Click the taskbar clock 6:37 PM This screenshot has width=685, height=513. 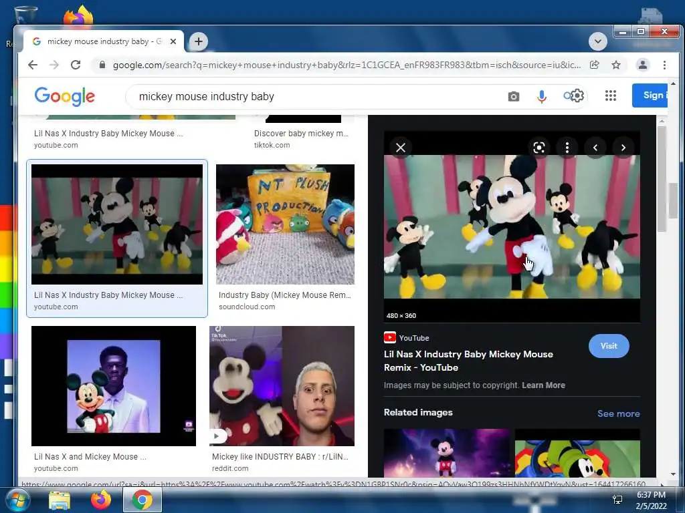(651, 495)
